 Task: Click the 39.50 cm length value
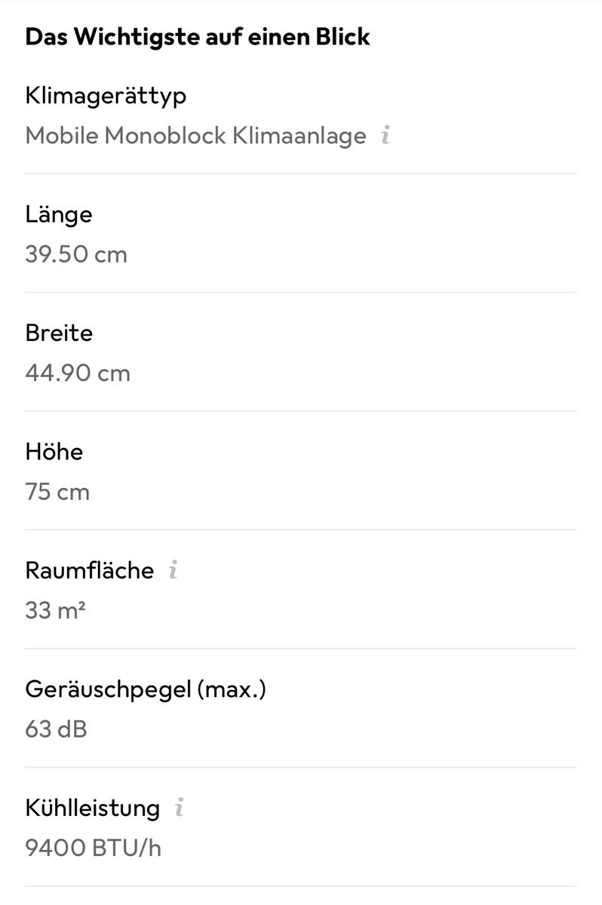pos(76,254)
